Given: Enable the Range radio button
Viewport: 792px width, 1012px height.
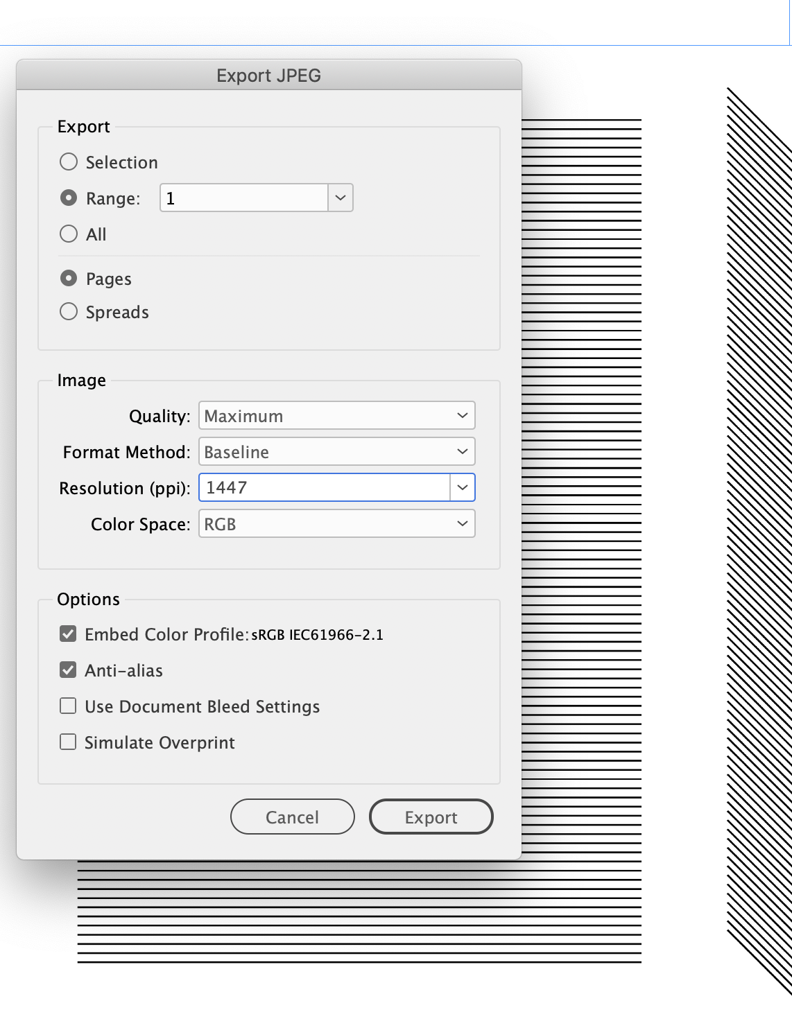Looking at the screenshot, I should (69, 198).
